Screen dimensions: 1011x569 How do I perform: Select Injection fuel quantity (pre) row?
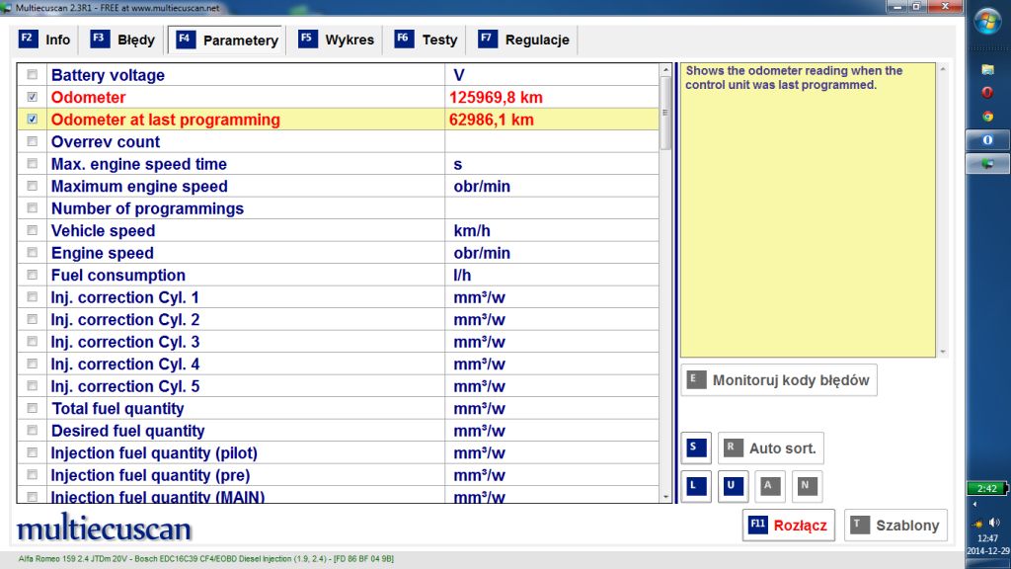[338, 475]
